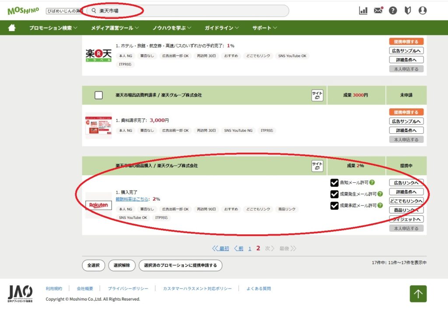This screenshot has width=448, height=309.
Task: Click the JAO association logo
Action: click(20, 294)
